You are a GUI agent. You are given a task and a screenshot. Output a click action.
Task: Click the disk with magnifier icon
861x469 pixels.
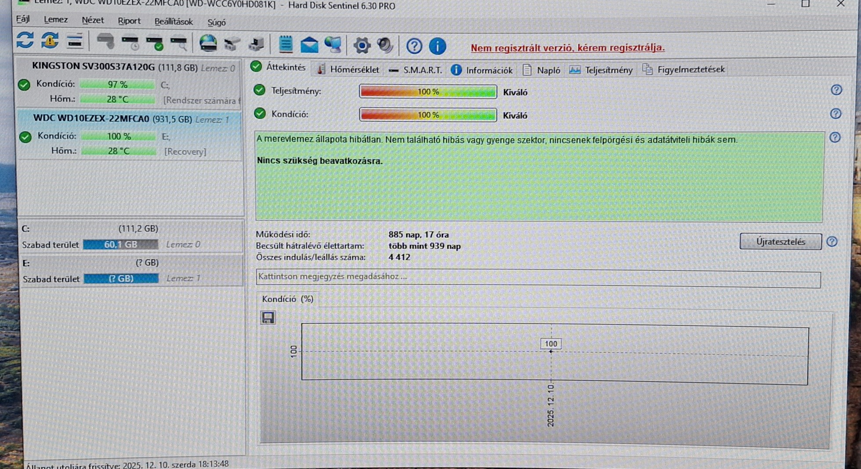pos(179,43)
